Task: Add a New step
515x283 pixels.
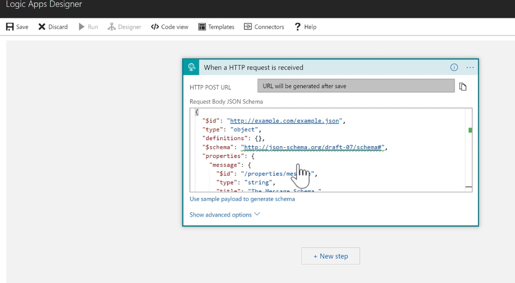Action: click(x=331, y=256)
